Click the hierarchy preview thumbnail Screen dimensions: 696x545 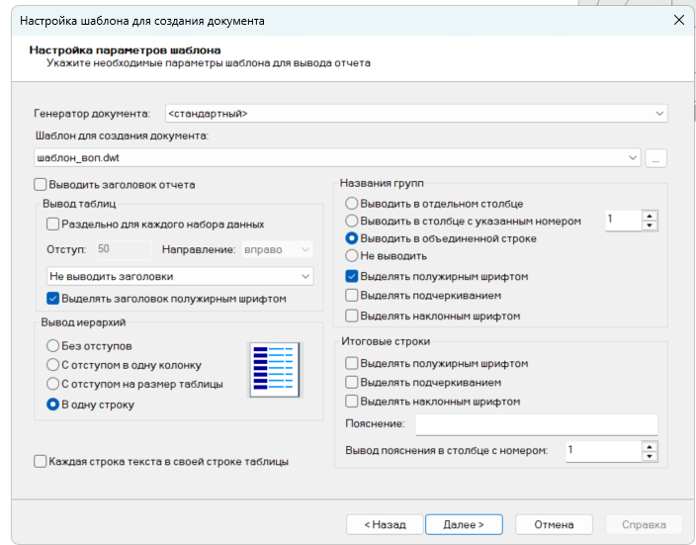[272, 367]
